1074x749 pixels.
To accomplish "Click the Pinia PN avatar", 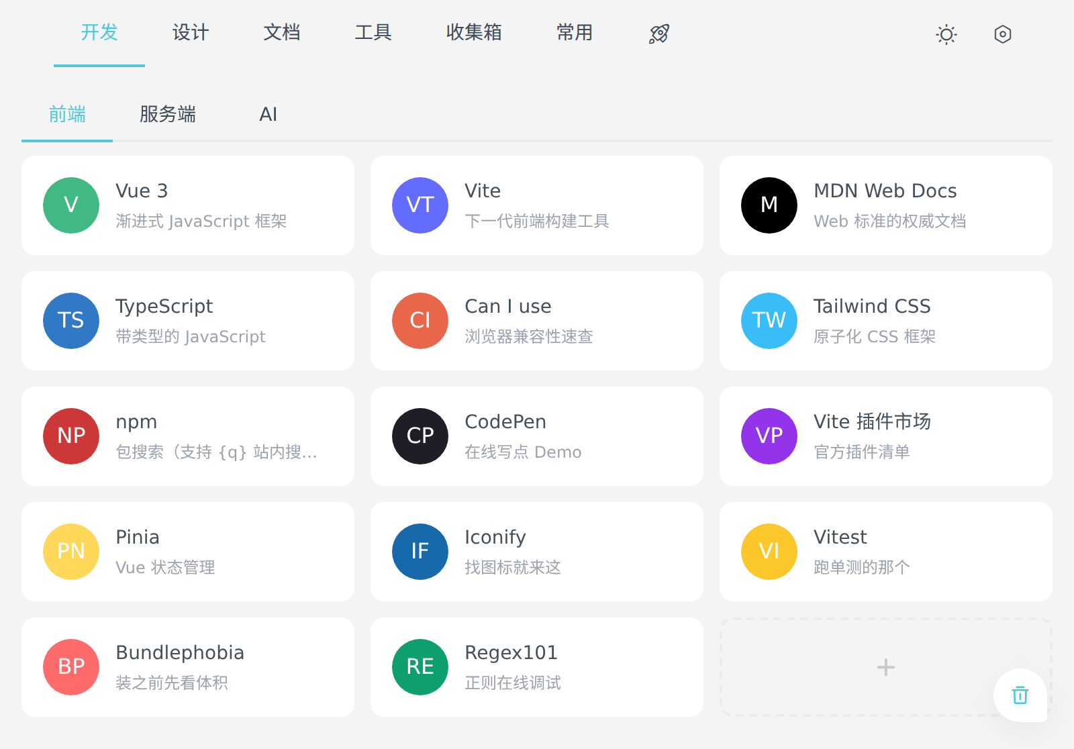I will (71, 552).
